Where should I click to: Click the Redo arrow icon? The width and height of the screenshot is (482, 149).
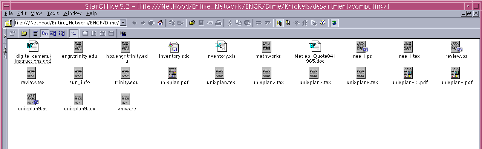pos(268,23)
